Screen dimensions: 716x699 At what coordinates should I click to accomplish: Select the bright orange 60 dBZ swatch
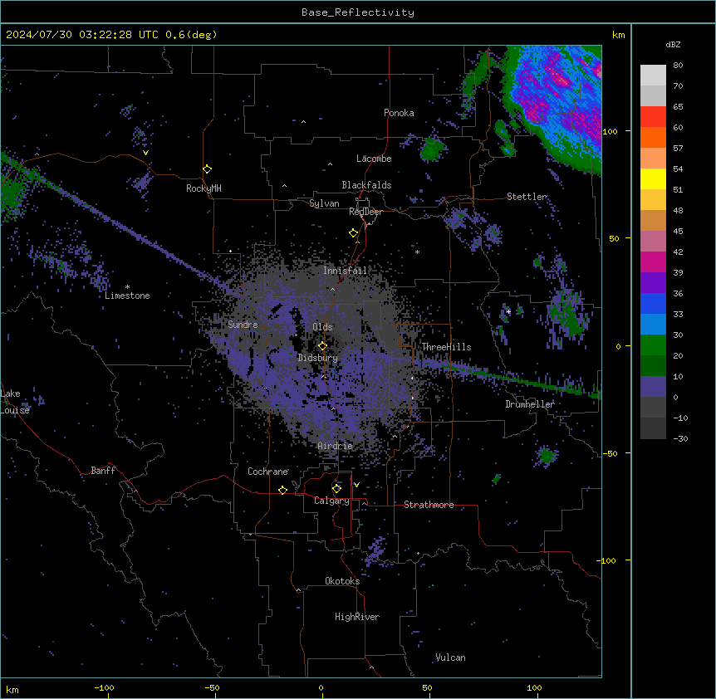coord(653,137)
